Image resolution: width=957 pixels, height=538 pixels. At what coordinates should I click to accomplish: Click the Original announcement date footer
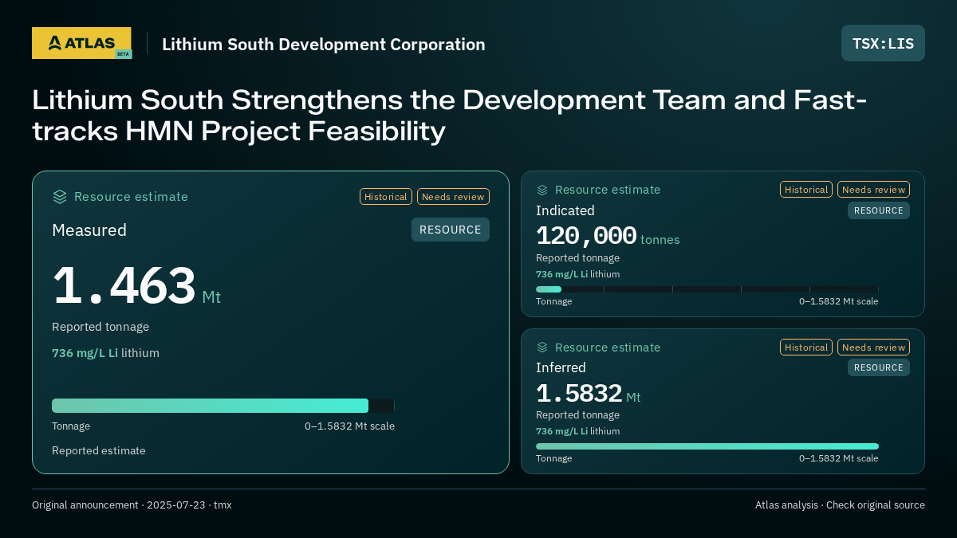point(132,505)
